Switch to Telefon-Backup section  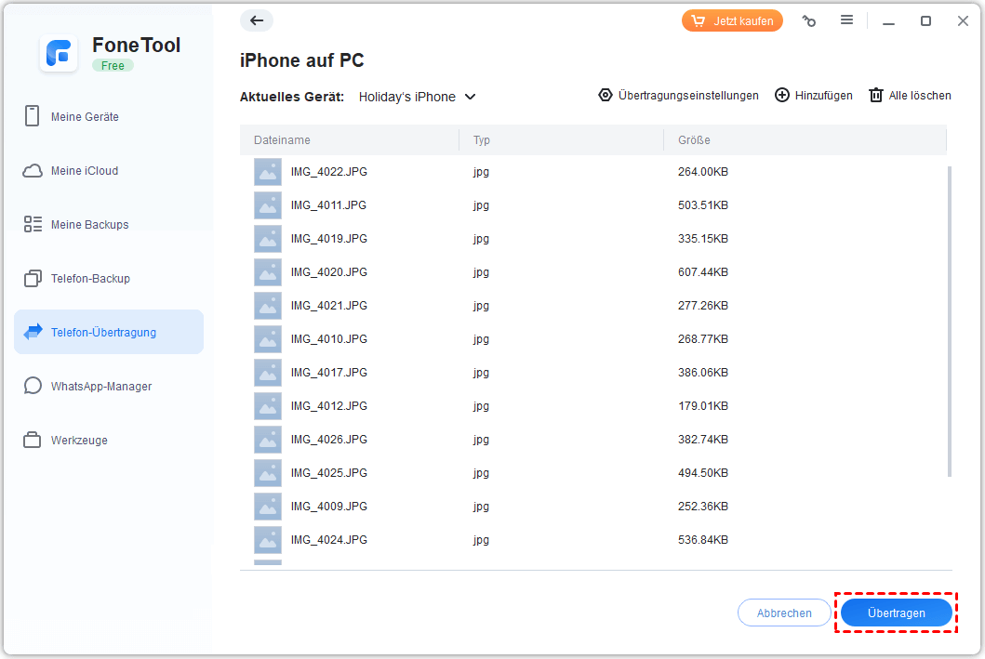90,279
